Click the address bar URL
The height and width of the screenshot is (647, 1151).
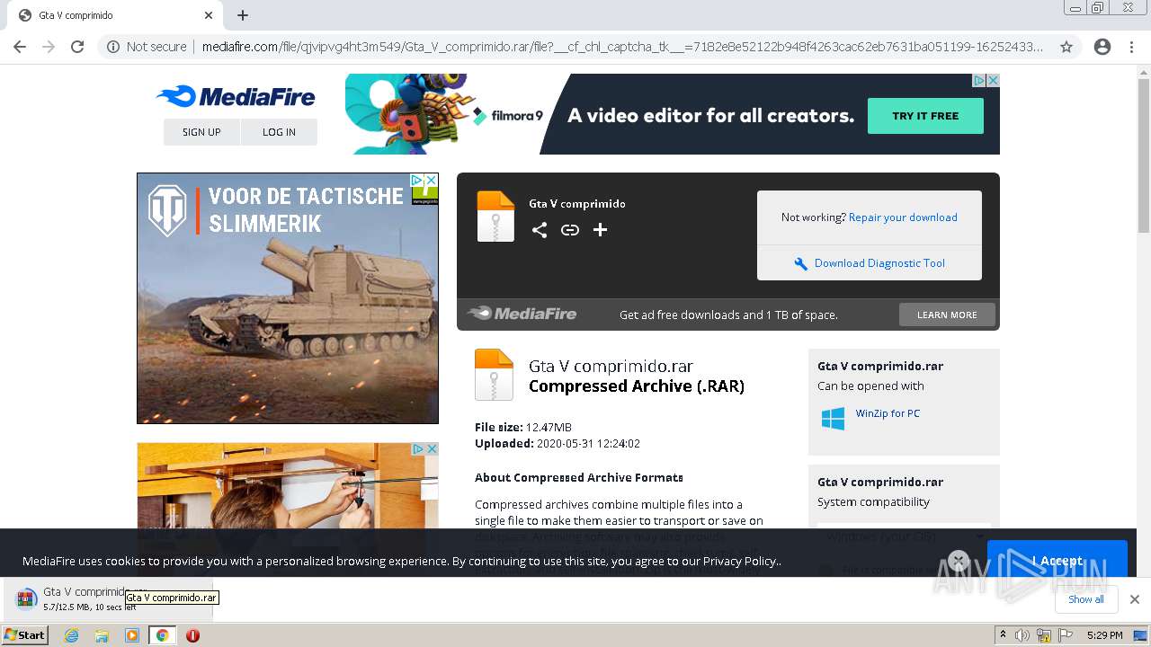point(622,47)
